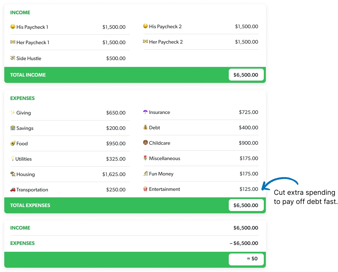Click the popcorn icon beside Entertainment
The width and height of the screenshot is (338, 272).
[145, 189]
